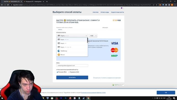
Task: Open the tab search chevron
Action: click(162, 1)
